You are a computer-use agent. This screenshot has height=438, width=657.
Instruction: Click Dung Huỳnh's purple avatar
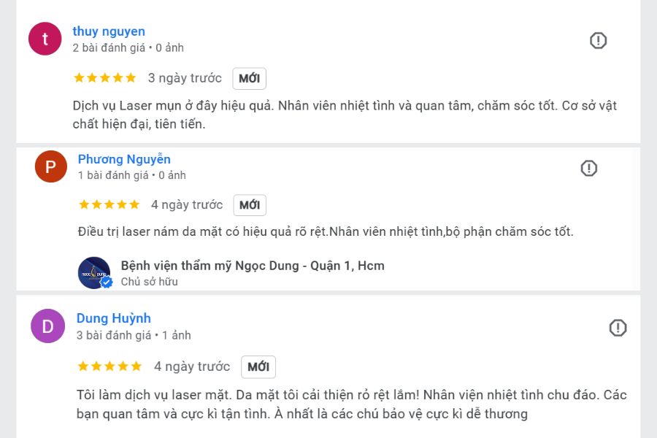point(47,327)
